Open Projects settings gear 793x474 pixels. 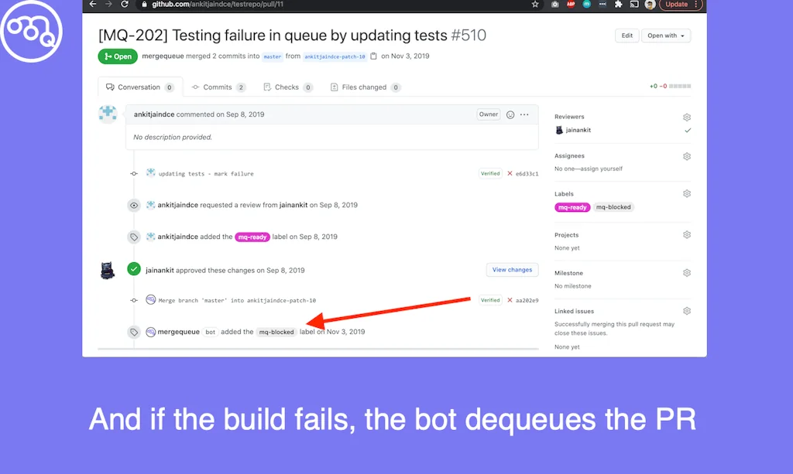coord(686,235)
